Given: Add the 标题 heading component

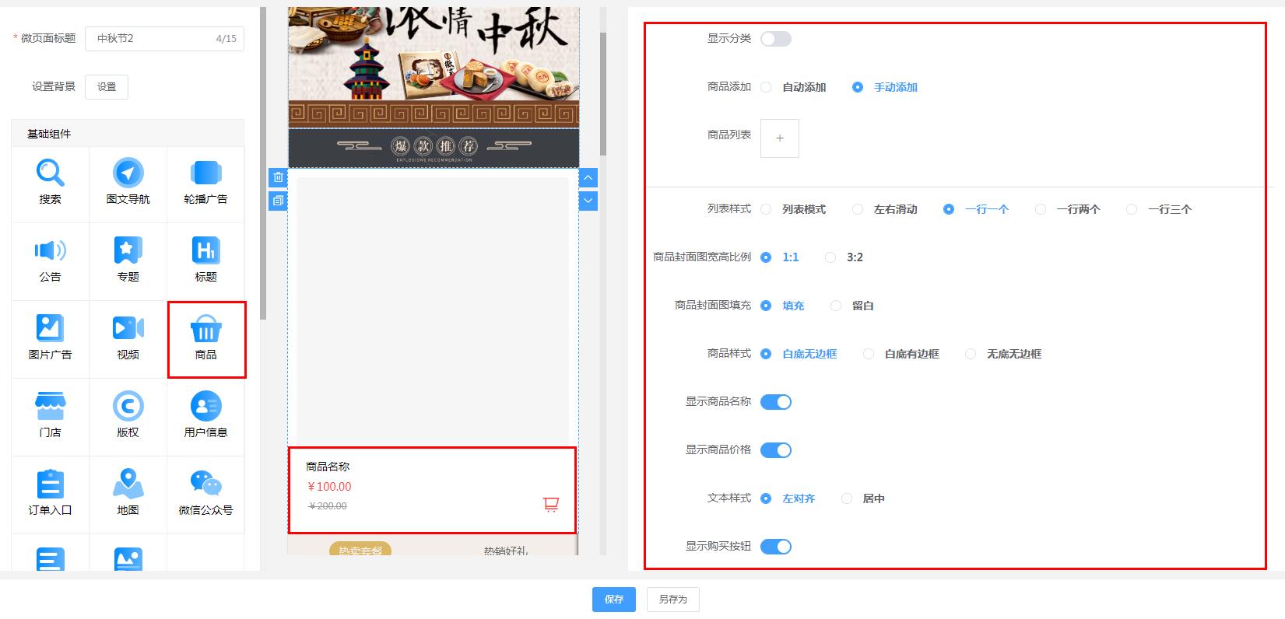Looking at the screenshot, I should click(x=205, y=262).
